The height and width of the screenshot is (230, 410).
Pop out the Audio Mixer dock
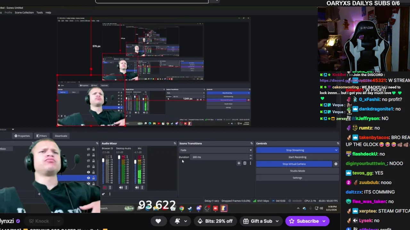click(x=175, y=143)
